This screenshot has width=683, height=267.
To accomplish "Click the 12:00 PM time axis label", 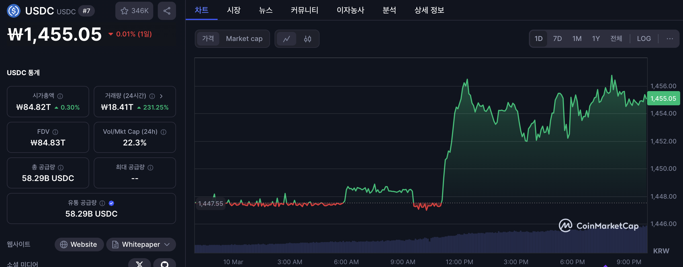I will (x=459, y=262).
